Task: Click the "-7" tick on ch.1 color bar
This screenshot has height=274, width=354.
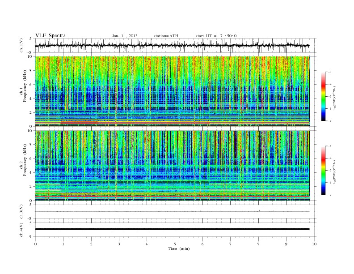Action: (329, 121)
